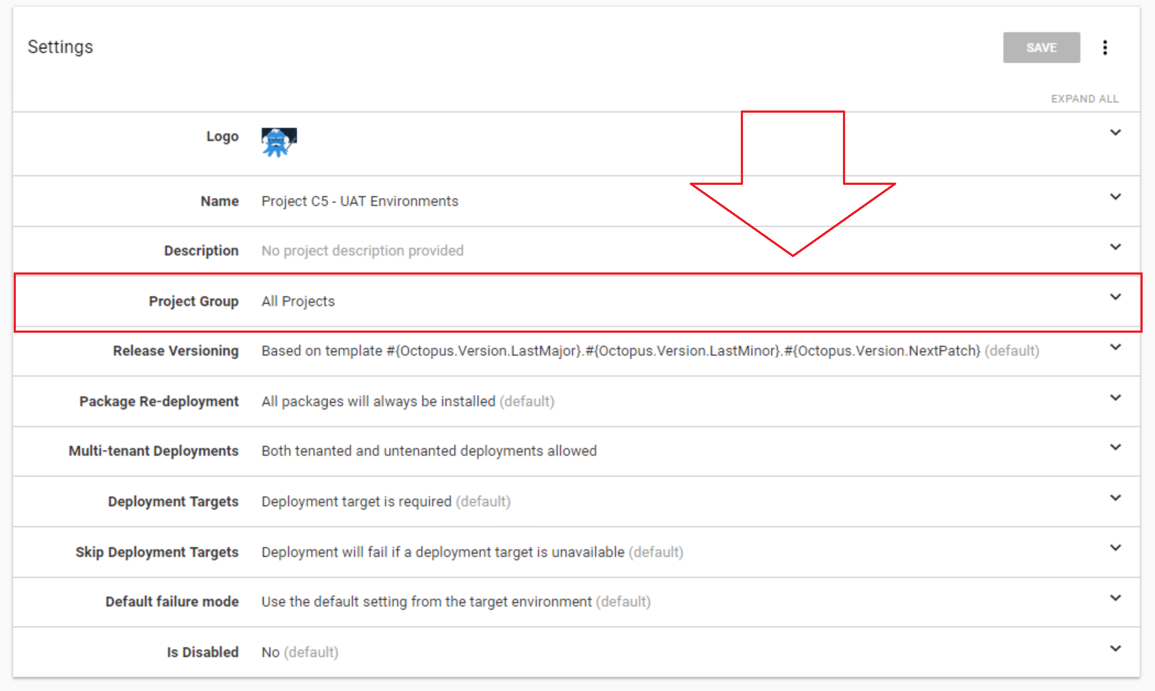Expand the Package Re-deployment section
The image size is (1155, 691).
tap(1115, 397)
